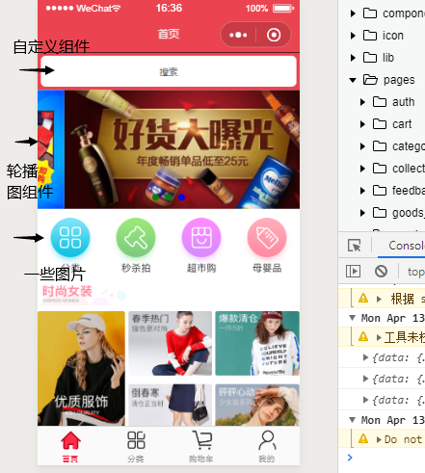This screenshot has width=425, height=473.
Task: Open the 春季热门 promo image
Action: coord(171,343)
